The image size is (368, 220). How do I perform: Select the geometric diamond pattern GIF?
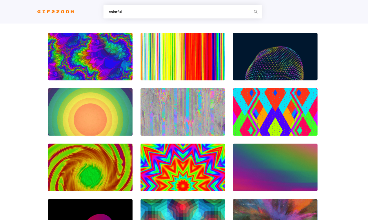275,112
